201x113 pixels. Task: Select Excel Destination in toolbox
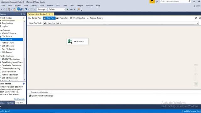coord(9,72)
